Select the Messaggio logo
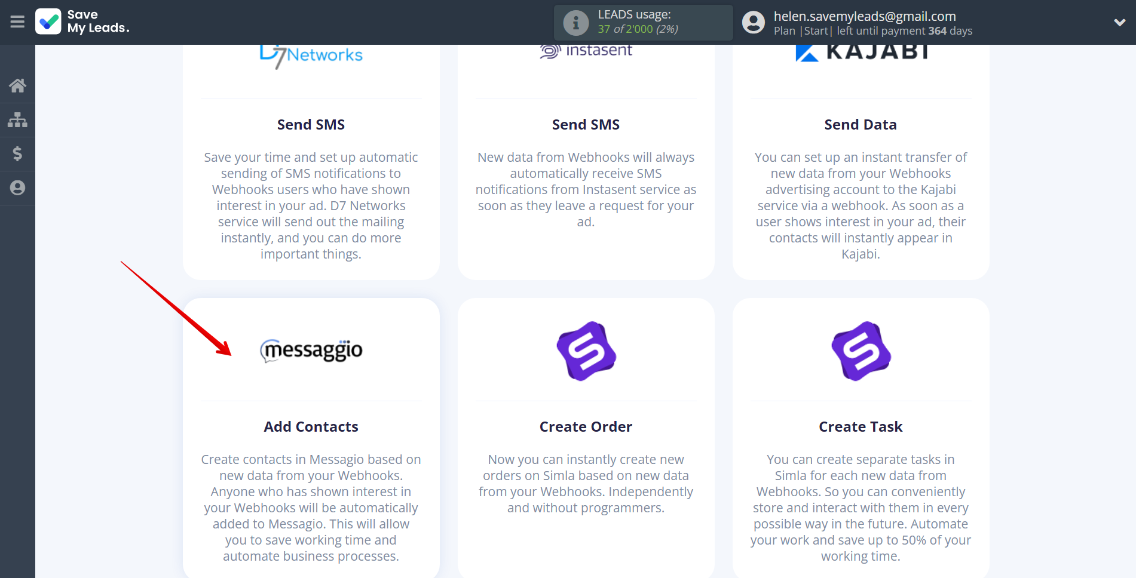The width and height of the screenshot is (1136, 578). pos(311,351)
